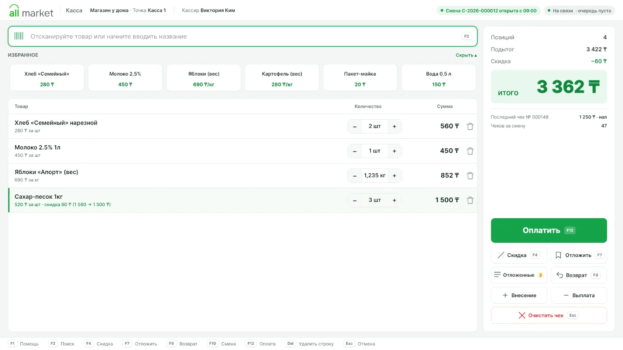Image resolution: width=623 pixels, height=350 pixels.
Task: Click the F10 Смена hint in footer
Action: [222, 344]
